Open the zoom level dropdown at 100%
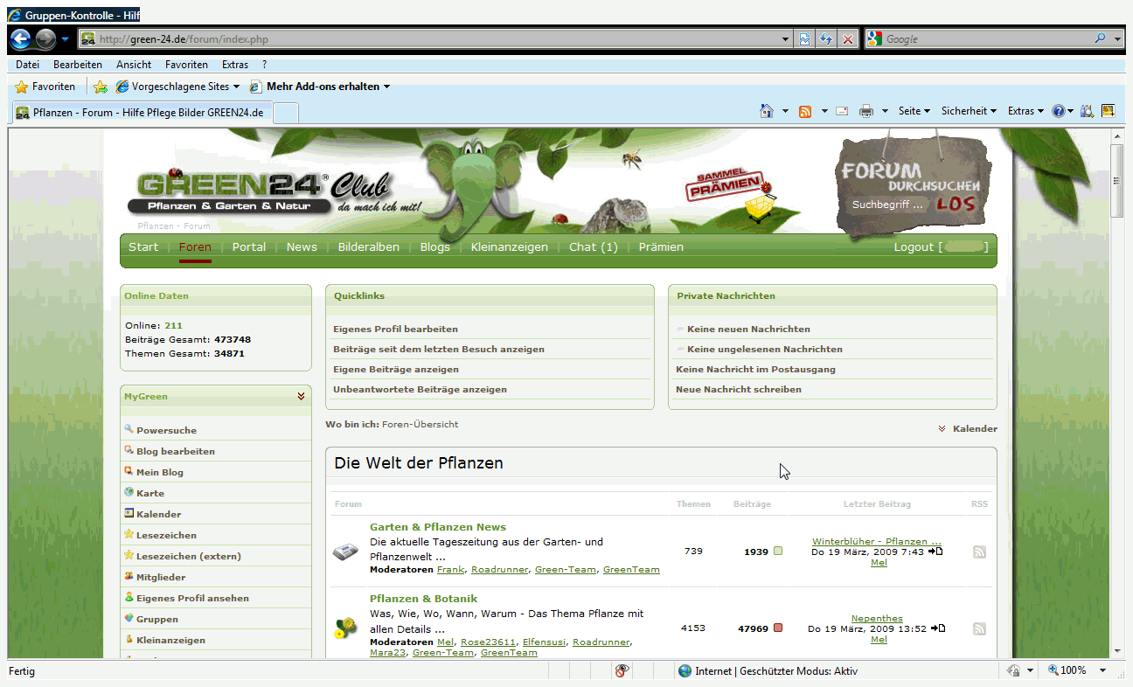 coord(1101,670)
